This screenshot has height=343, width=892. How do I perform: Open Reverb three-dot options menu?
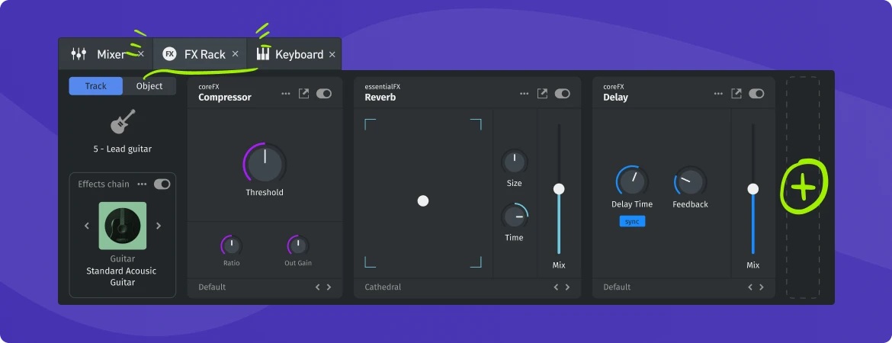525,93
